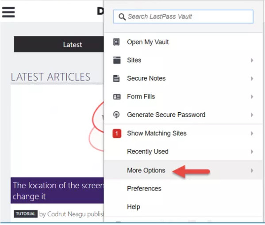Open My Vault from the menu
The image size is (265, 225).
pyautogui.click(x=183, y=42)
